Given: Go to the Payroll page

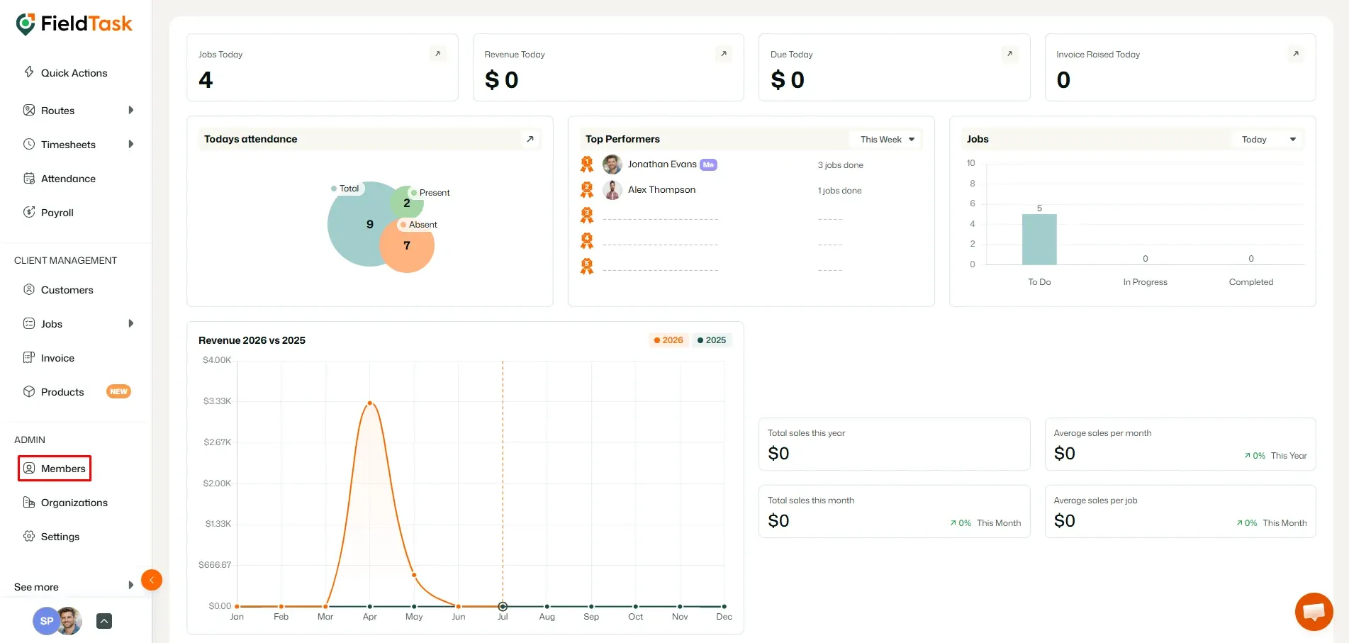Looking at the screenshot, I should click(x=57, y=213).
